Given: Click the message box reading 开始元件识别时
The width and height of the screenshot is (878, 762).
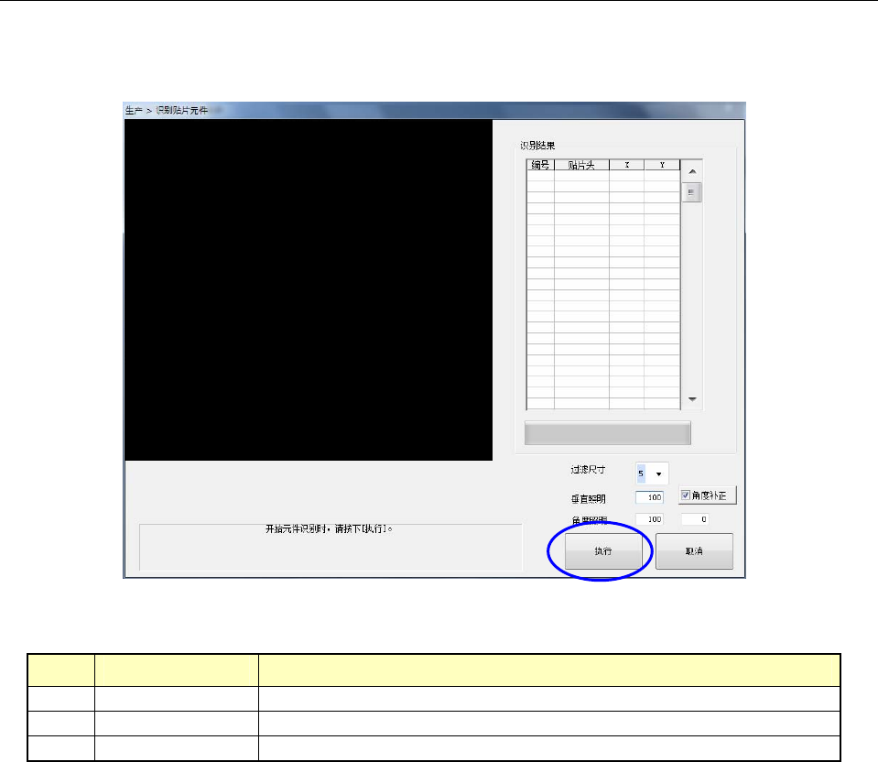Looking at the screenshot, I should [x=331, y=548].
